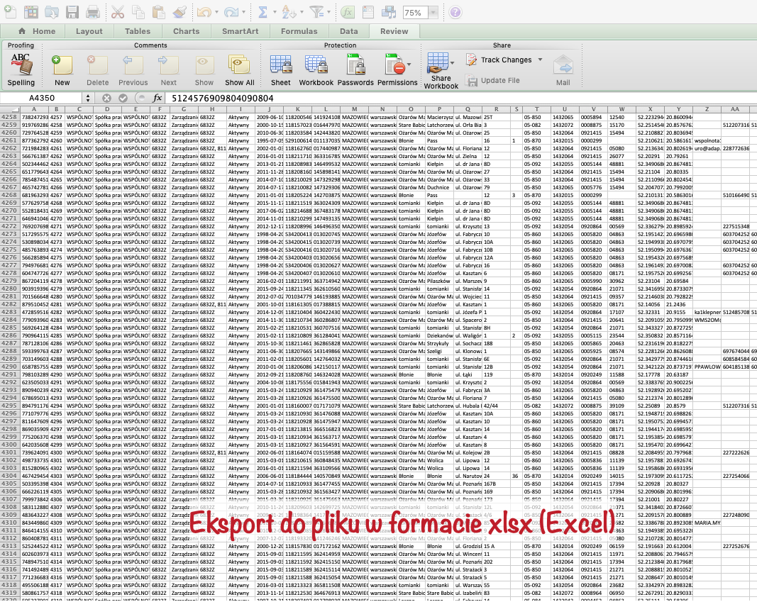Switch to the Formulas tab
Viewport: 757px width, 602px height.
coord(299,31)
